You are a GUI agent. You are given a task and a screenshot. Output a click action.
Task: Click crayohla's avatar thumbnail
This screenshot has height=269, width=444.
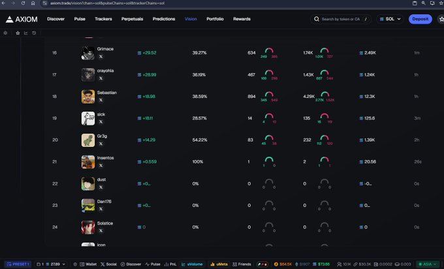click(x=88, y=74)
